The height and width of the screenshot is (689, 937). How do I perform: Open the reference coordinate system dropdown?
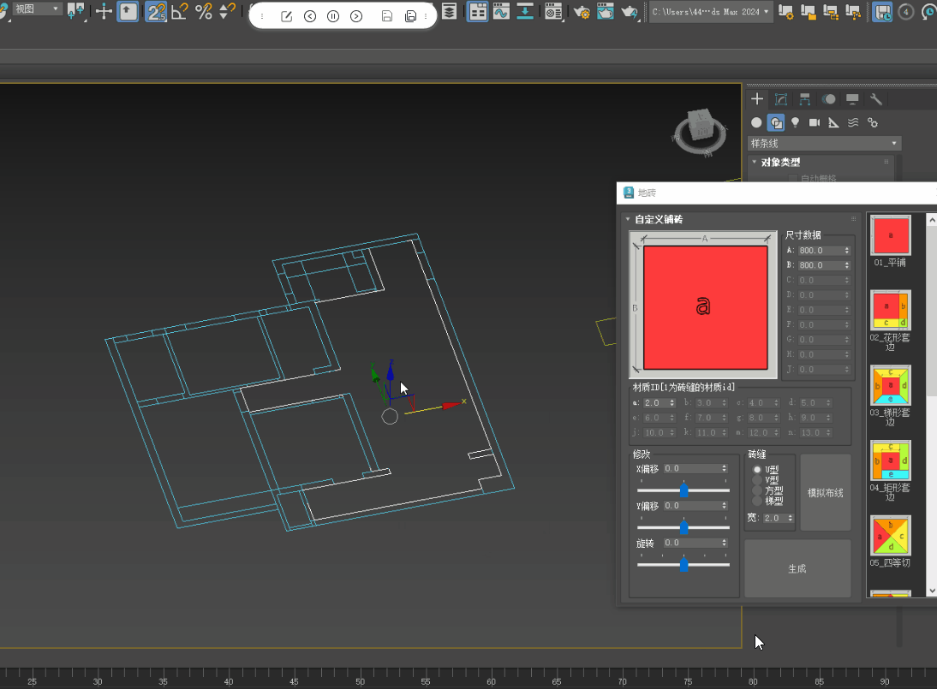click(37, 9)
